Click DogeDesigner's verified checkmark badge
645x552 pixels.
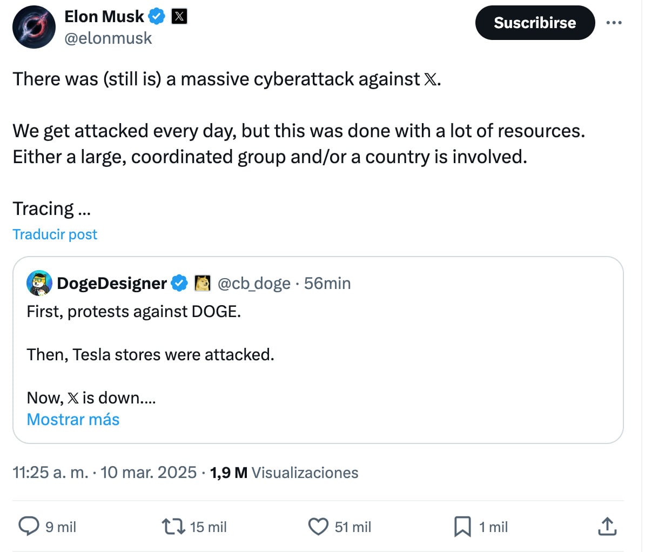[x=179, y=283]
